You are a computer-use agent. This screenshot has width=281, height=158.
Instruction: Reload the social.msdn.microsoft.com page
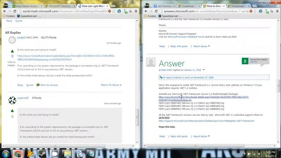15,11
